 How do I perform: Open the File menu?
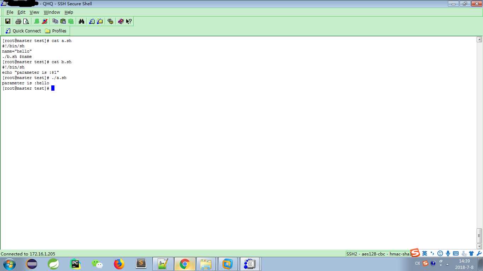tap(10, 12)
